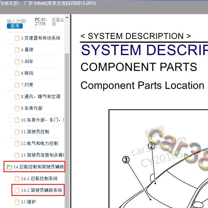Click the Component Parts Location heading
This screenshot has height=208, width=208.
pyautogui.click(x=143, y=85)
